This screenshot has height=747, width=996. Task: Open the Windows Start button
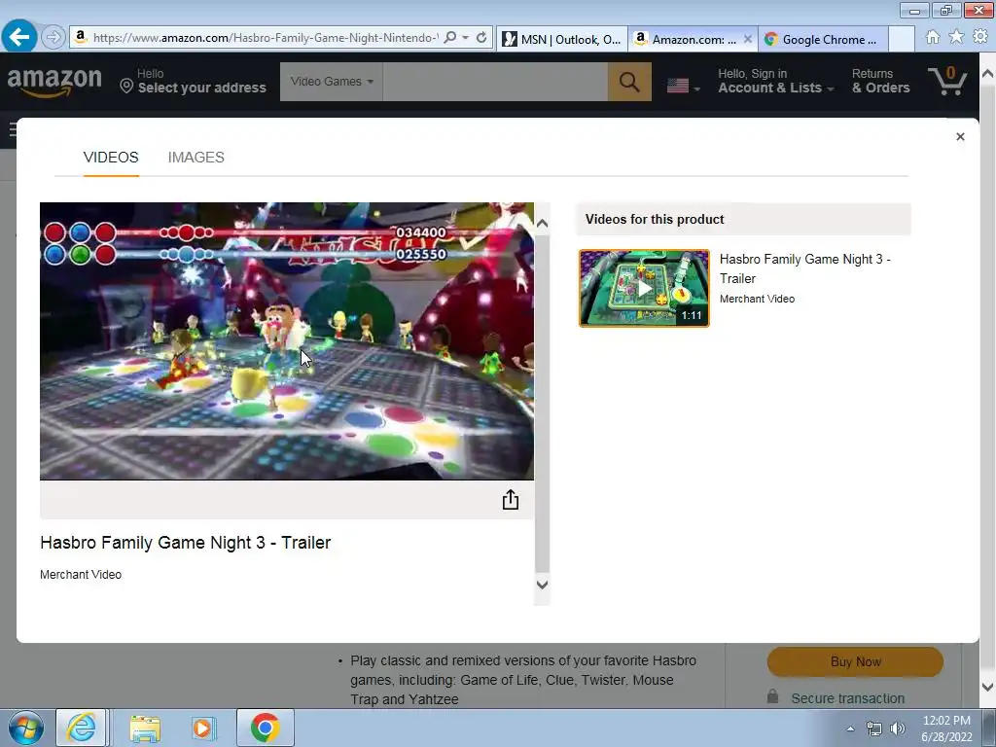[25, 728]
